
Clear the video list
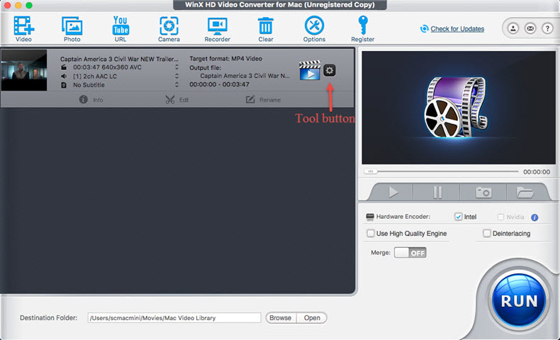point(266,29)
